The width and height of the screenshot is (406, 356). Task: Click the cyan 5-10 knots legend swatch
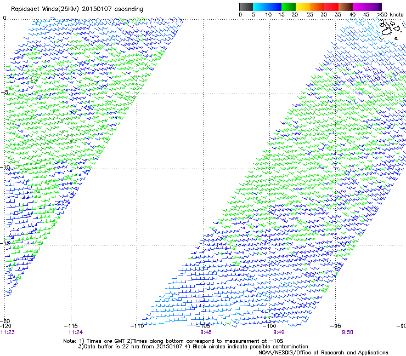(260, 7)
